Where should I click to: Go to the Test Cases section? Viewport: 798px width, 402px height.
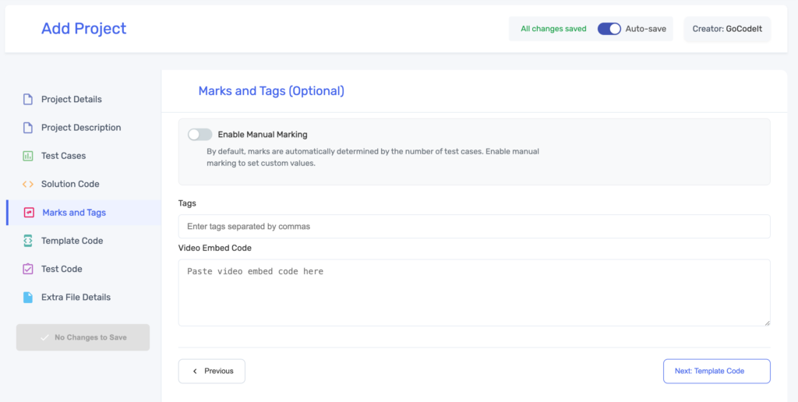click(63, 156)
